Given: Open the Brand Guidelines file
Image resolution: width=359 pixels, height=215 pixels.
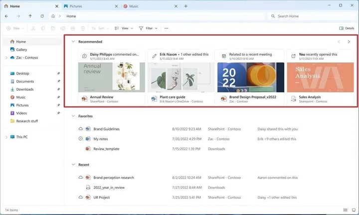Looking at the screenshot, I should (x=106, y=129).
